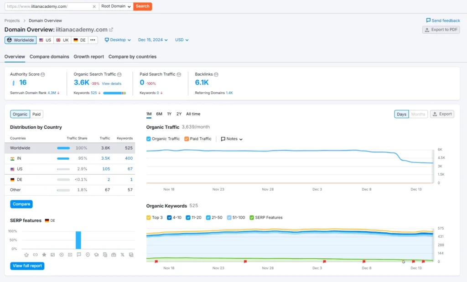Image resolution: width=467 pixels, height=282 pixels.
Task: Open the Dec 15, 2024 date dropdown
Action: pos(153,40)
